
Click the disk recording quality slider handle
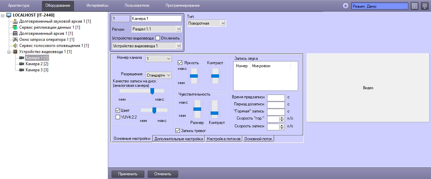tap(152, 91)
